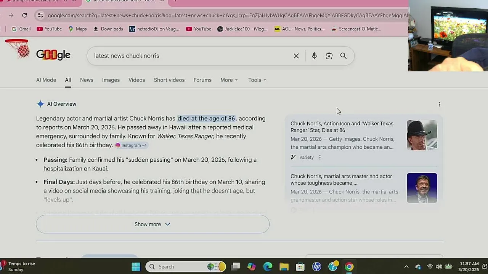Open Wi-Fi network tray icon
Viewport: 488px width, 274px height.
click(x=430, y=267)
